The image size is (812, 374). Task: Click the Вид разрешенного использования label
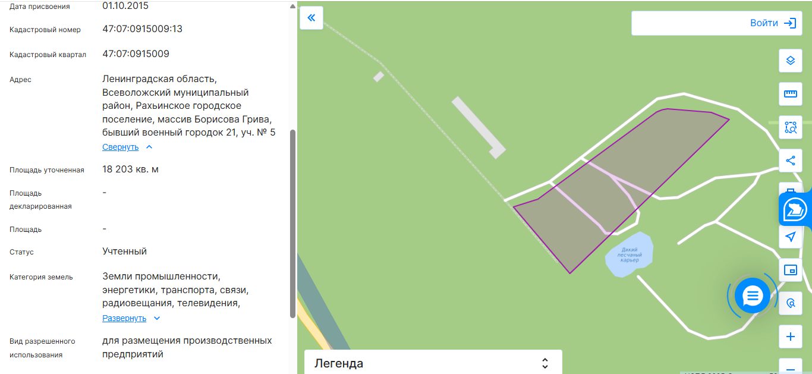click(x=42, y=348)
